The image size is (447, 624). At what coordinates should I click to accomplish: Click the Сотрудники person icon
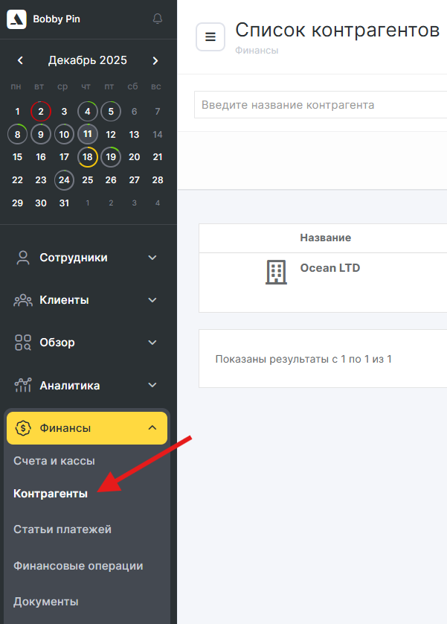pos(23,258)
